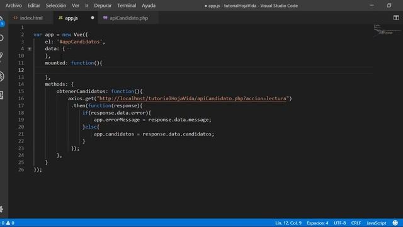
Task: Click the methods property name
Action: (55, 84)
